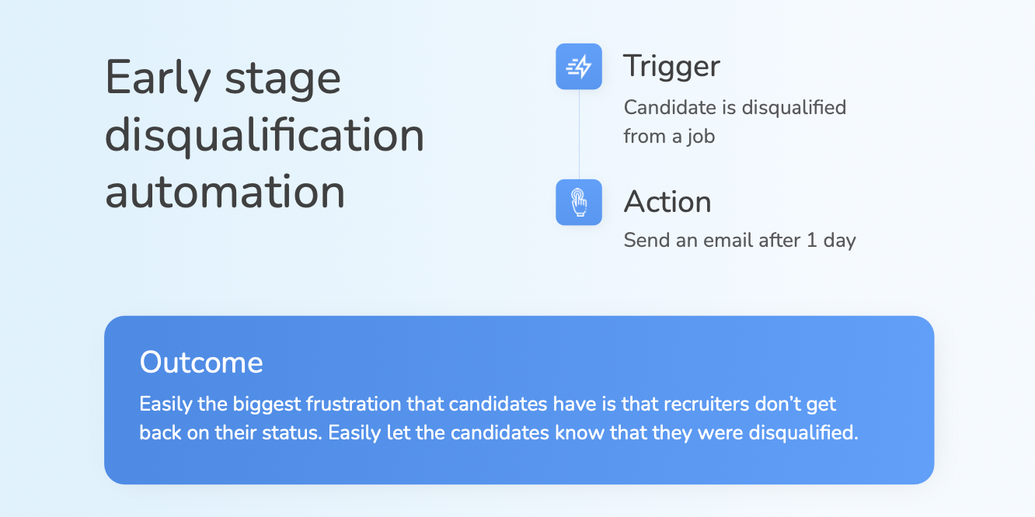The width and height of the screenshot is (1035, 517).
Task: Select the Trigger heading
Action: (x=671, y=67)
